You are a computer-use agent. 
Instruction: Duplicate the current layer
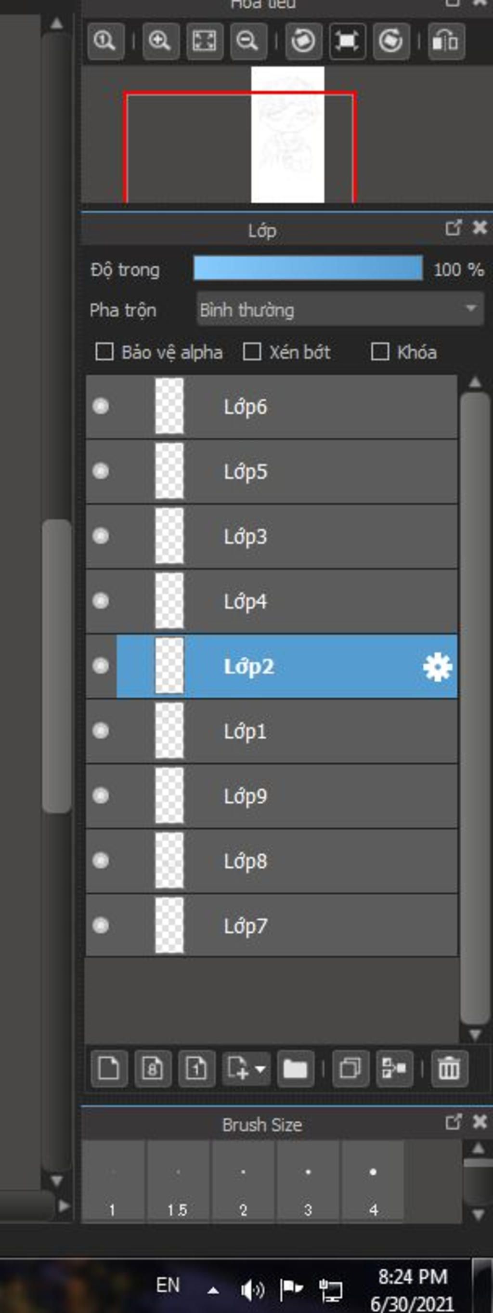350,1068
